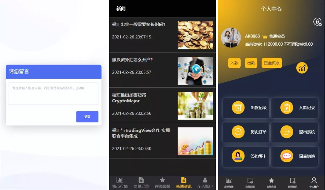The height and width of the screenshot is (190, 325).
Task: Open the yellow market trend chart icon
Action: 302,68
